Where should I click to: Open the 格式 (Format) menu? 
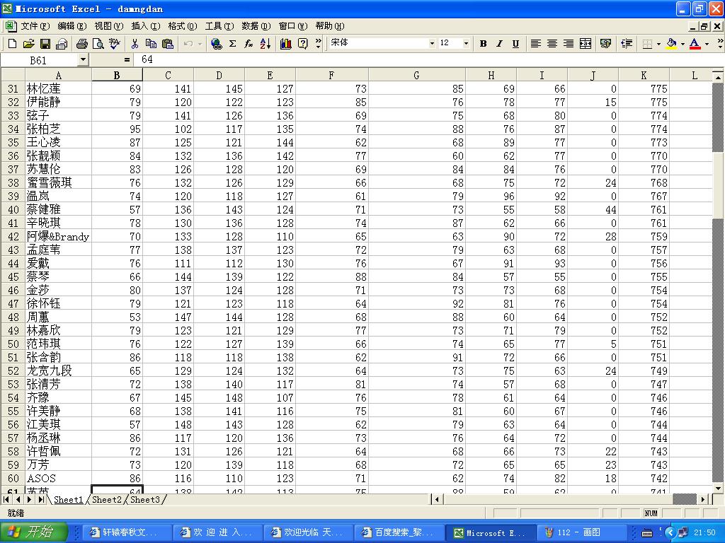click(x=182, y=26)
